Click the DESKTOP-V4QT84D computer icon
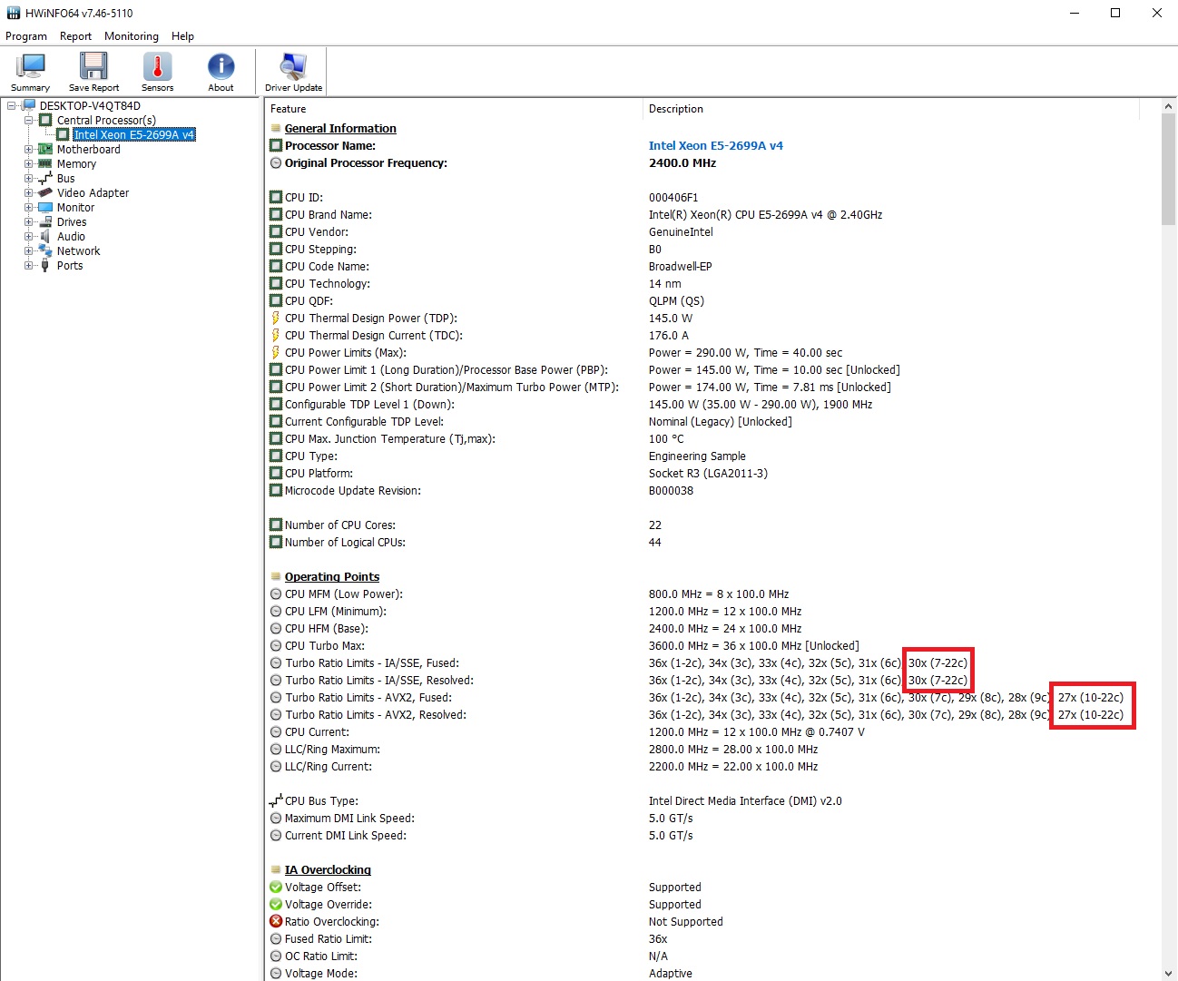The width and height of the screenshot is (1178, 981). [x=29, y=106]
